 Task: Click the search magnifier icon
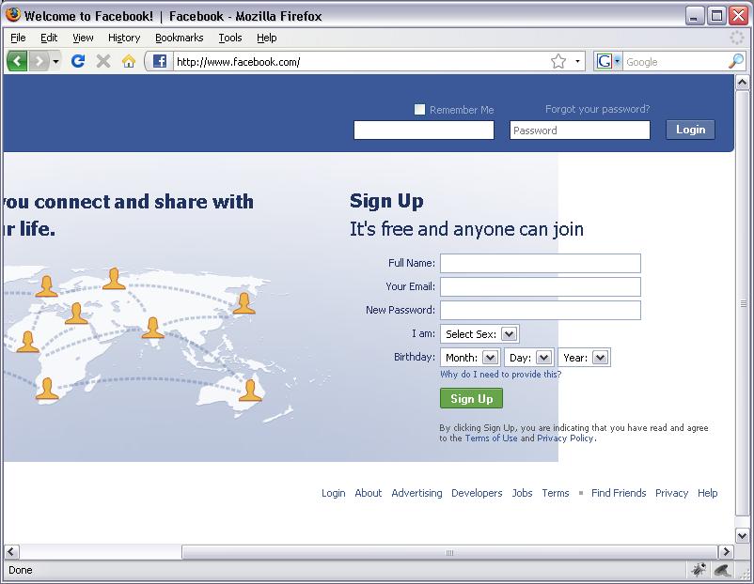[x=737, y=60]
